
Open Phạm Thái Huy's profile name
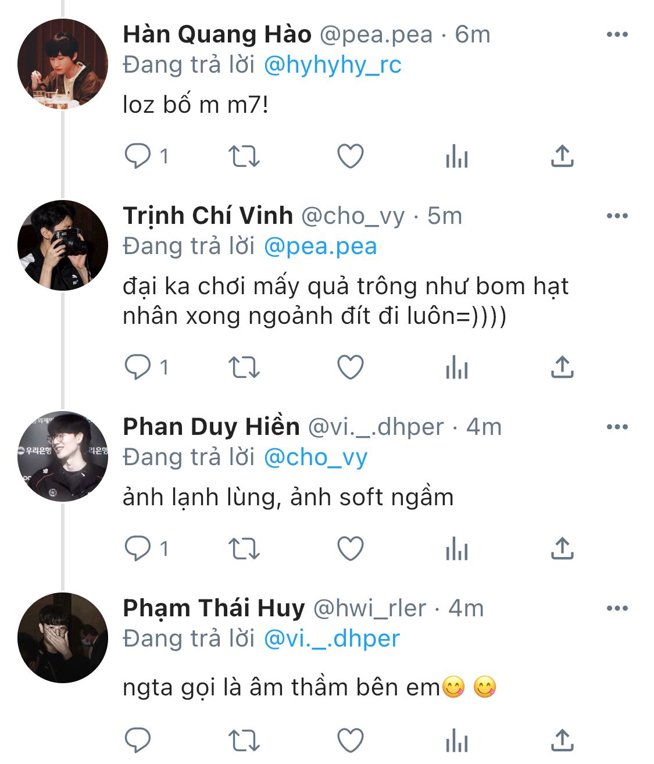coord(213,608)
